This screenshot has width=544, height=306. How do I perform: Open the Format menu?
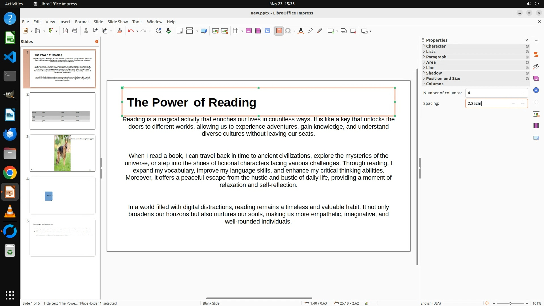click(82, 22)
